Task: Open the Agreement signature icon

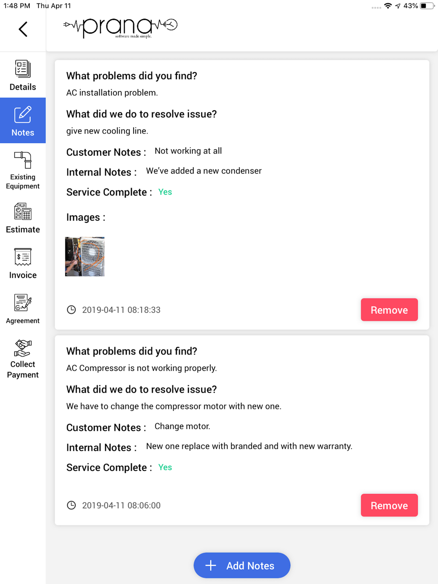Action: [x=23, y=303]
